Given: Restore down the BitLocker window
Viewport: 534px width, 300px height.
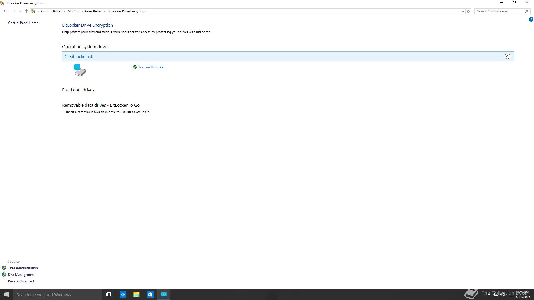Looking at the screenshot, I should pos(514,3).
